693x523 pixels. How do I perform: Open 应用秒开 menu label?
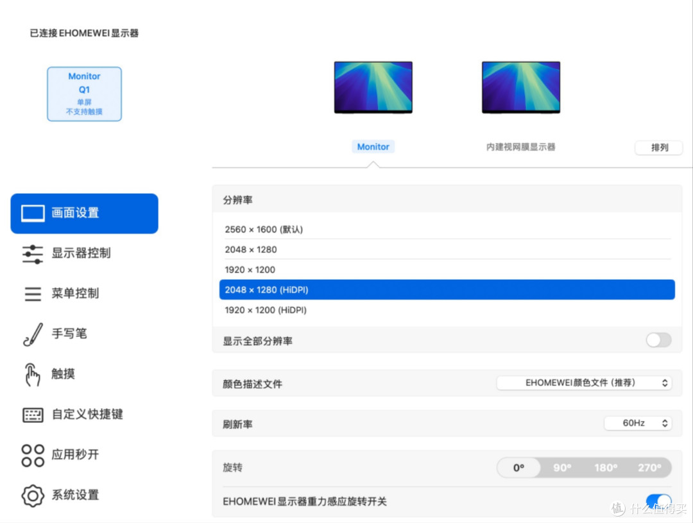coord(75,454)
